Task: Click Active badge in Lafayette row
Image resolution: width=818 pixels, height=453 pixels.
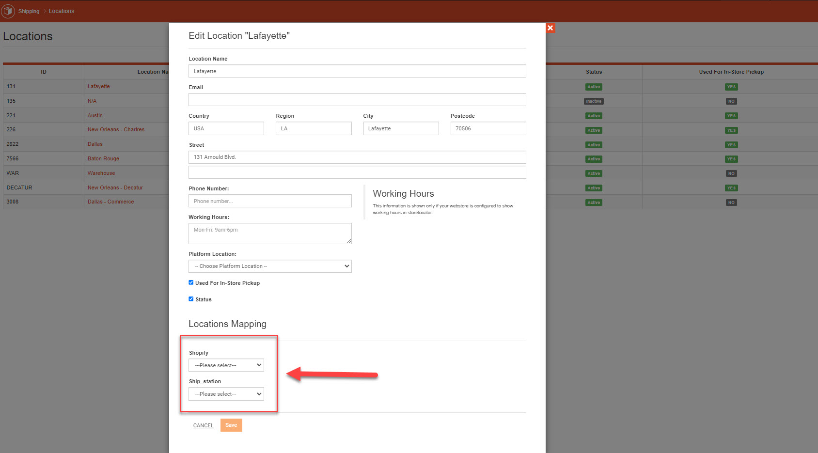Action: 594,87
